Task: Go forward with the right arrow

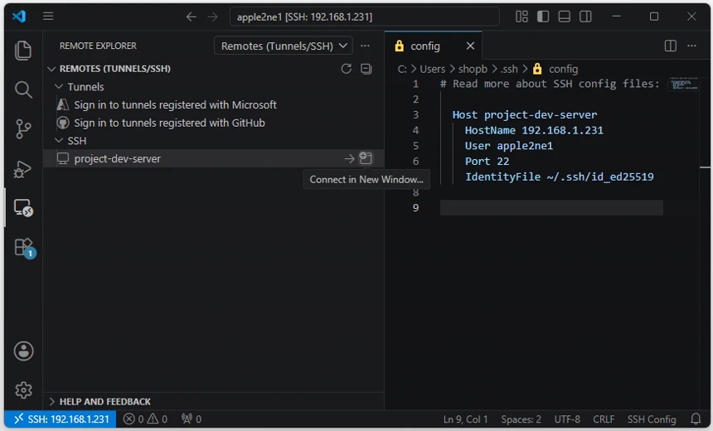Action: tap(213, 17)
